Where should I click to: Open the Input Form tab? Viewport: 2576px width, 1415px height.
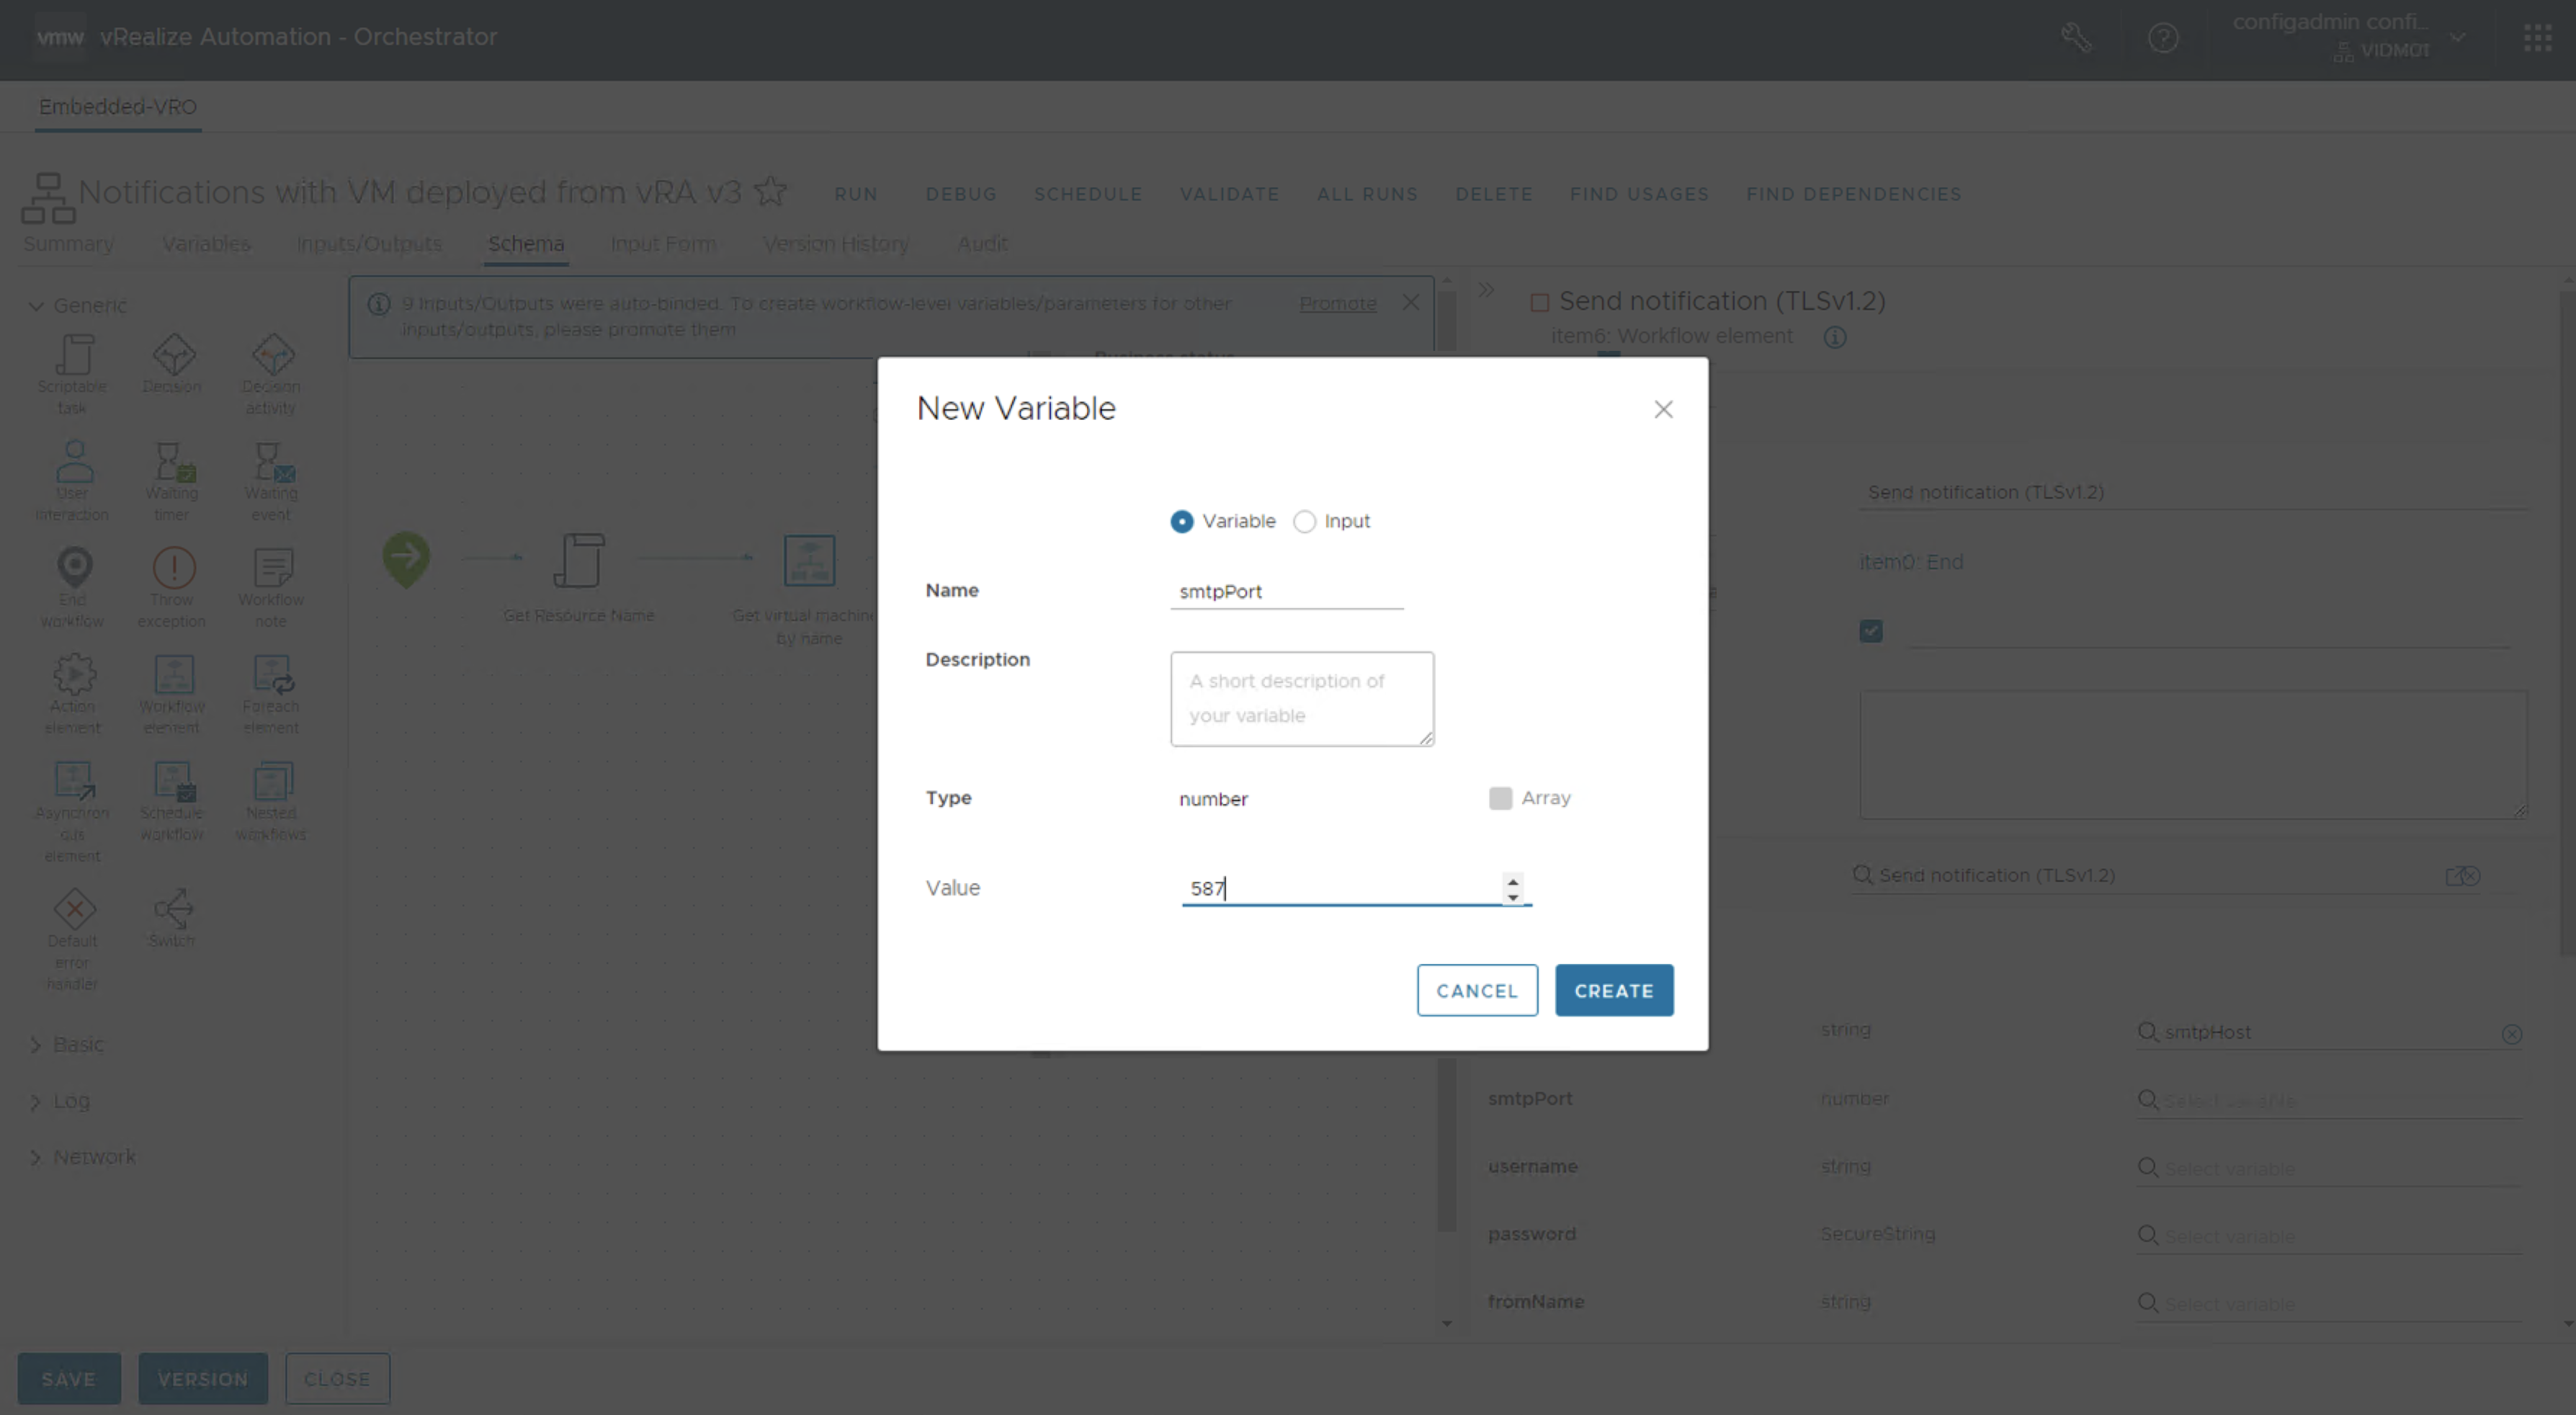coord(663,244)
